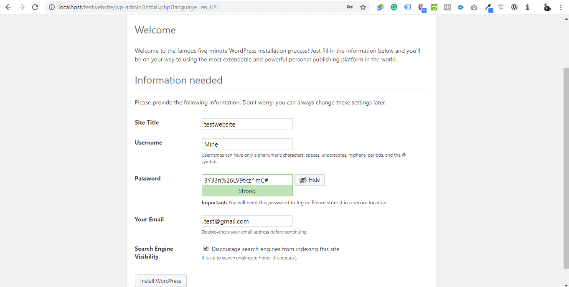Focus the Username field containing Mine
569x287 pixels.
(247, 144)
